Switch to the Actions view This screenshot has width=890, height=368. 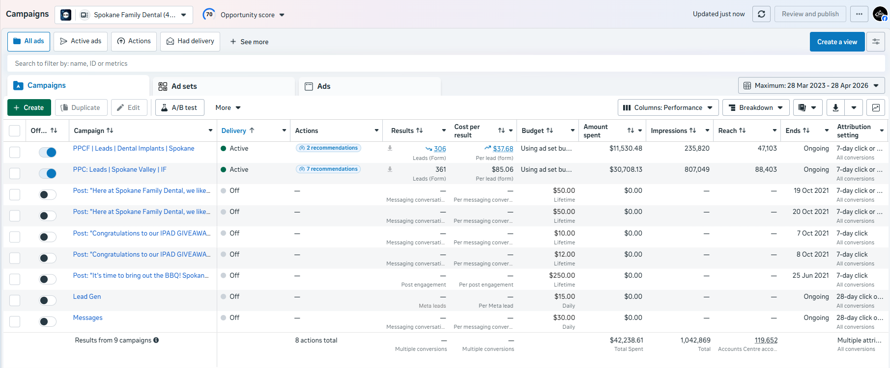pos(134,41)
